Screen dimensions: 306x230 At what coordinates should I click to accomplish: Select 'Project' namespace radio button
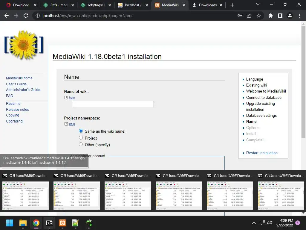point(81,138)
